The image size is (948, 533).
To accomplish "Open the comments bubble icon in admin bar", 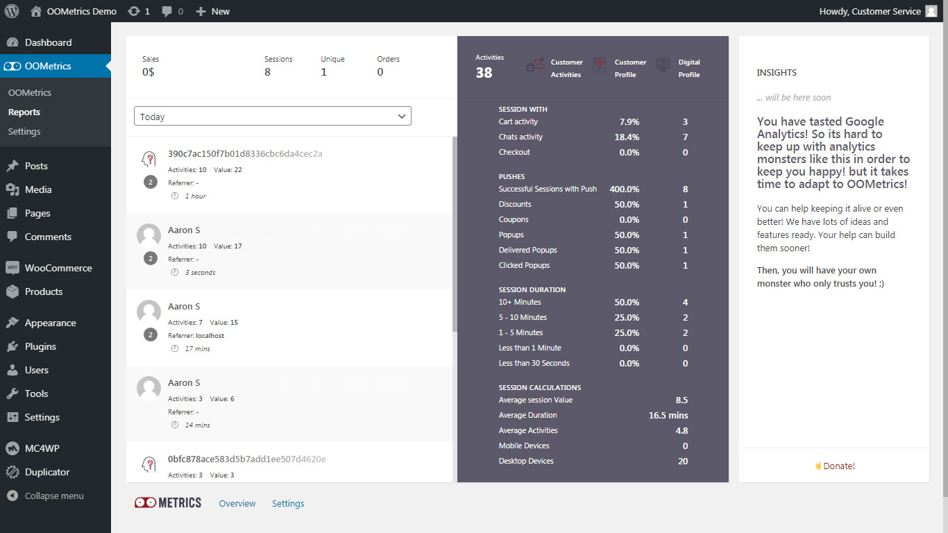I will (x=167, y=12).
